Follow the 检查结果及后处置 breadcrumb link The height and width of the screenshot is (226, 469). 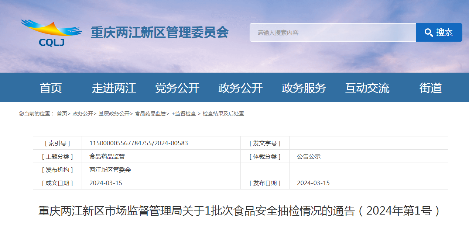(x=223, y=114)
